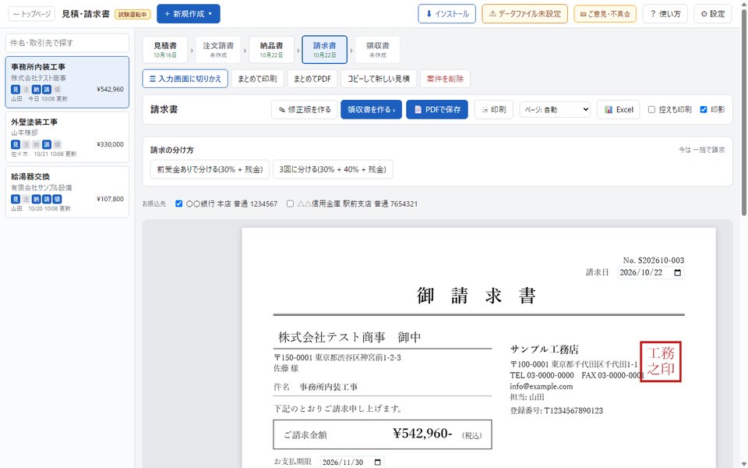Click the 試験運転中 status badge
748x468 pixels.
132,14
